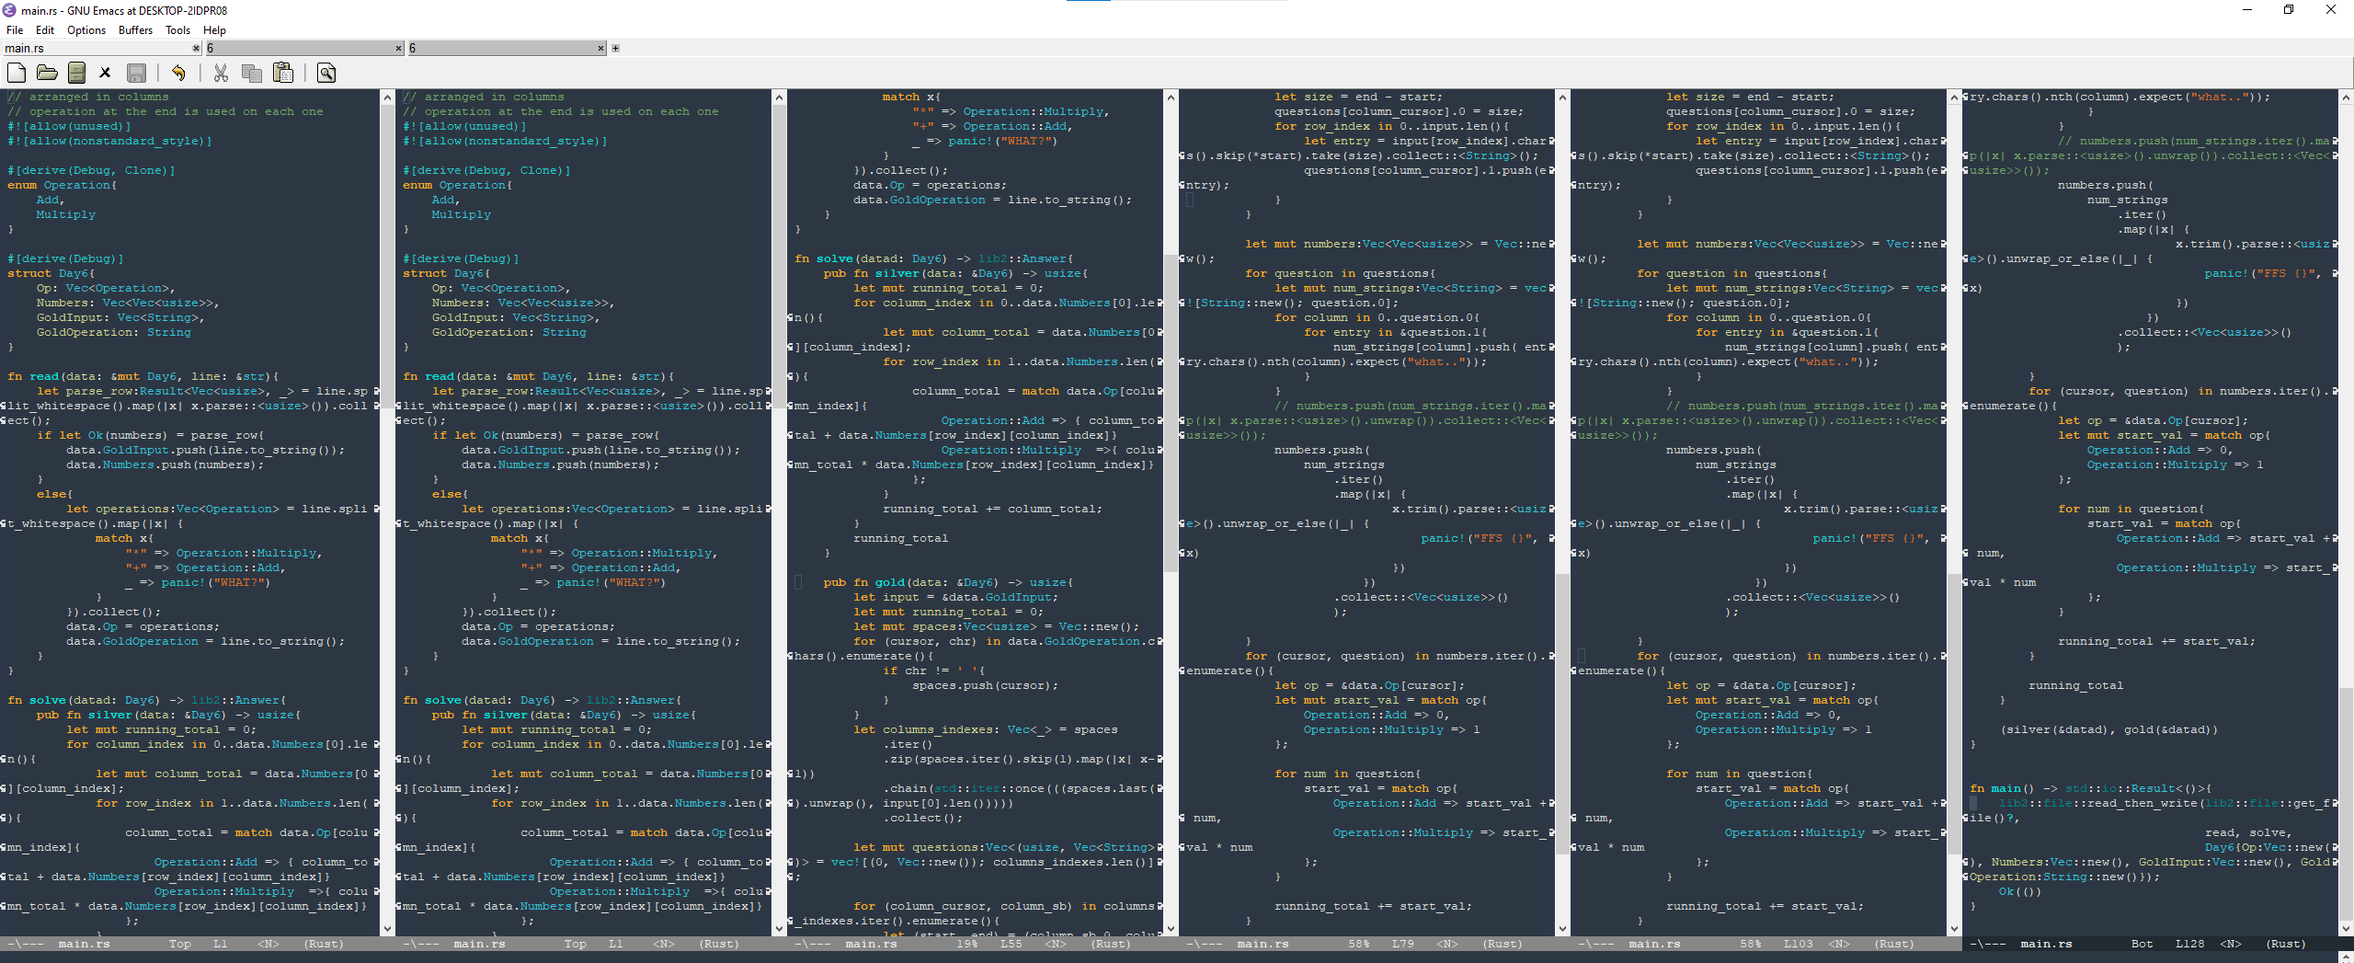This screenshot has height=963, width=2354.
Task: Click the restore window button in title bar
Action: (2289, 10)
